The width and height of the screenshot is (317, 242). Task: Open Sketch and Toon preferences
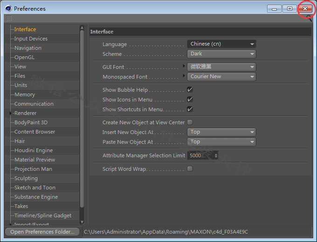tap(35, 188)
